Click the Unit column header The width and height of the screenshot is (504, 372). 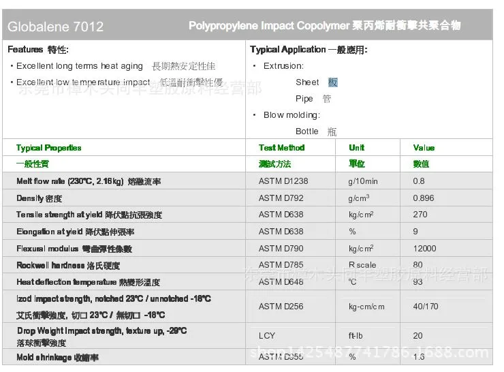[x=356, y=148]
